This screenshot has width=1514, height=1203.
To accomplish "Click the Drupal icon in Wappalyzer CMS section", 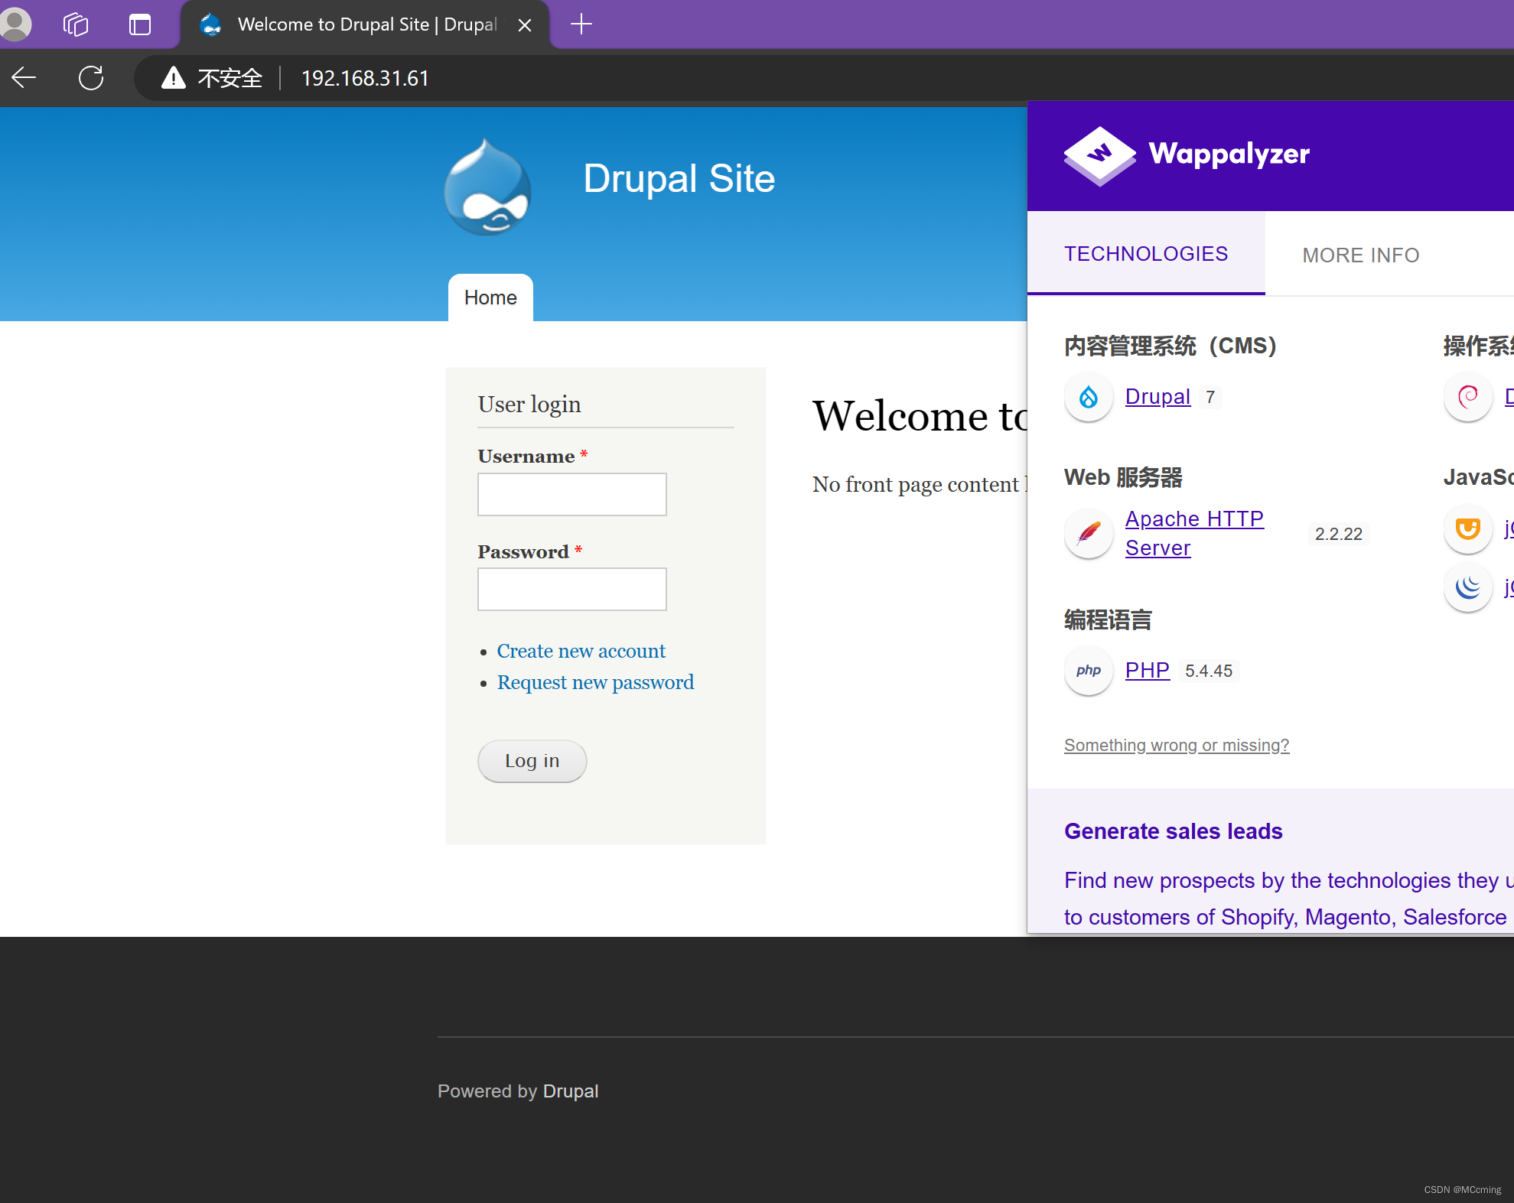I will pyautogui.click(x=1089, y=397).
